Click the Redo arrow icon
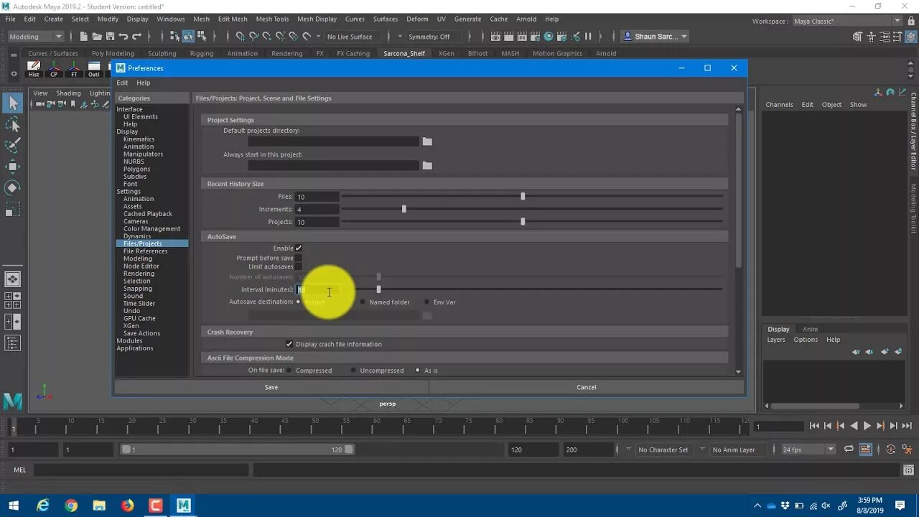This screenshot has width=919, height=517. 136,36
